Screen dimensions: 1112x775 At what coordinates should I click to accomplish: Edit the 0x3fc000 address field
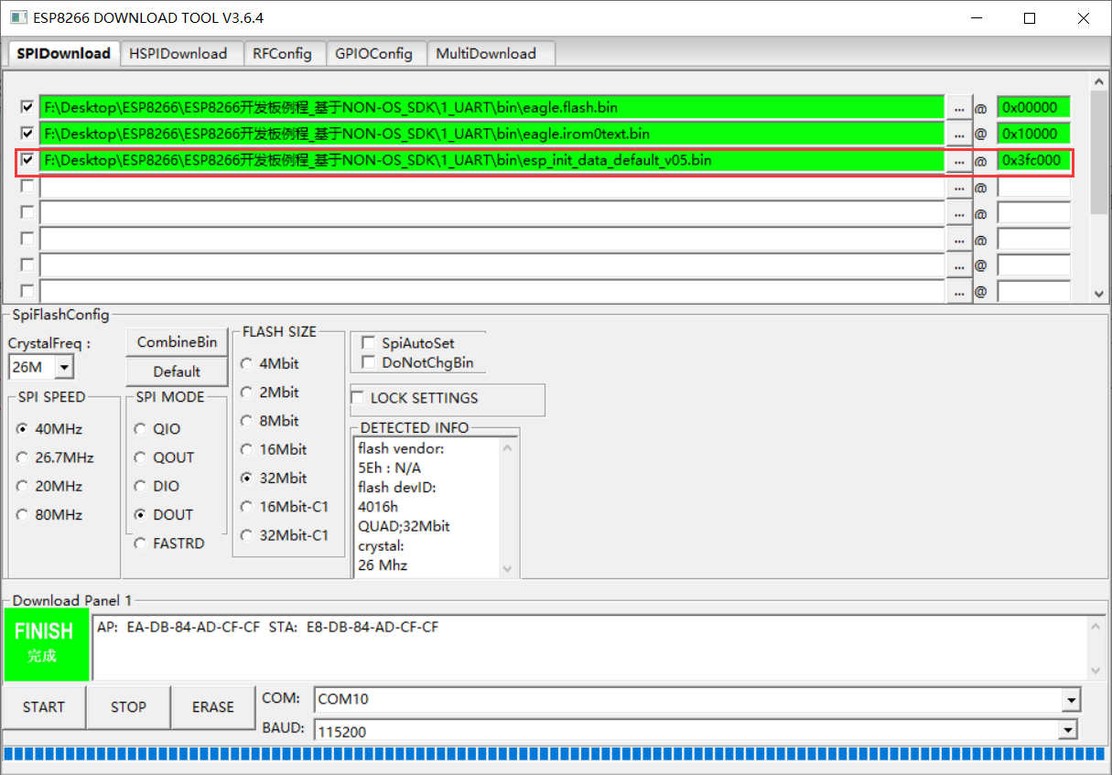point(1033,160)
